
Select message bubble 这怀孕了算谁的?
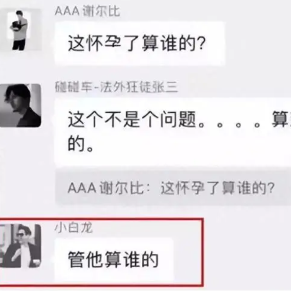coord(140,43)
